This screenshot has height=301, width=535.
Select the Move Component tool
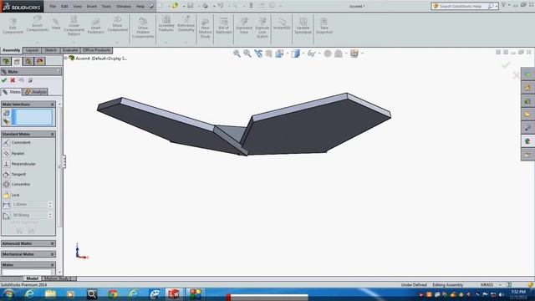point(117,24)
